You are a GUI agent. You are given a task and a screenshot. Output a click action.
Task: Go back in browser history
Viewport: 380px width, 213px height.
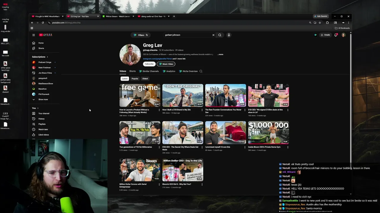32,23
